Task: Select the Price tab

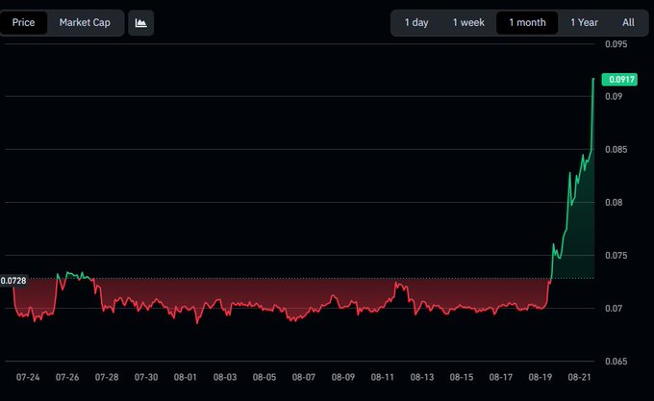Action: [23, 22]
